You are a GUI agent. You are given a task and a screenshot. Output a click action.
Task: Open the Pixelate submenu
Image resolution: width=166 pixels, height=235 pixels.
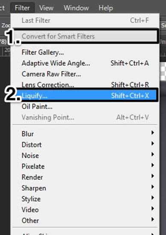point(86,166)
